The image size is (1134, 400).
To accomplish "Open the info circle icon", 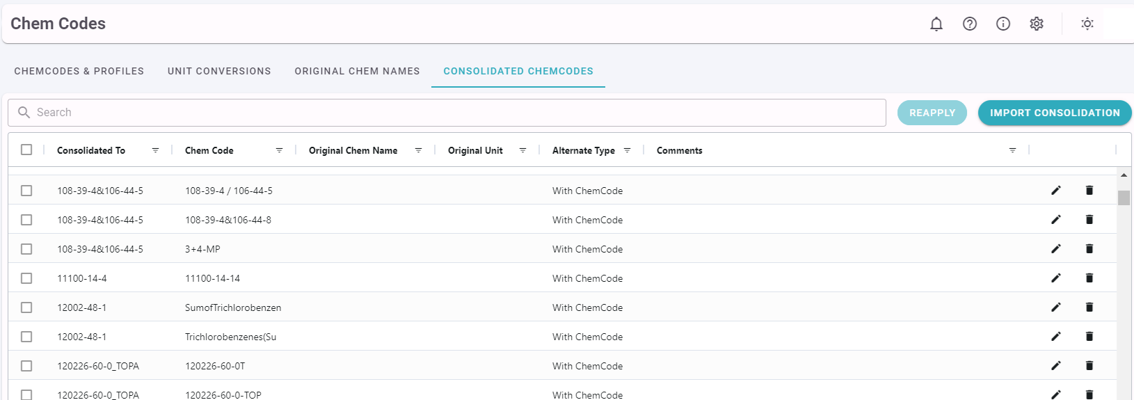I will click(1003, 24).
